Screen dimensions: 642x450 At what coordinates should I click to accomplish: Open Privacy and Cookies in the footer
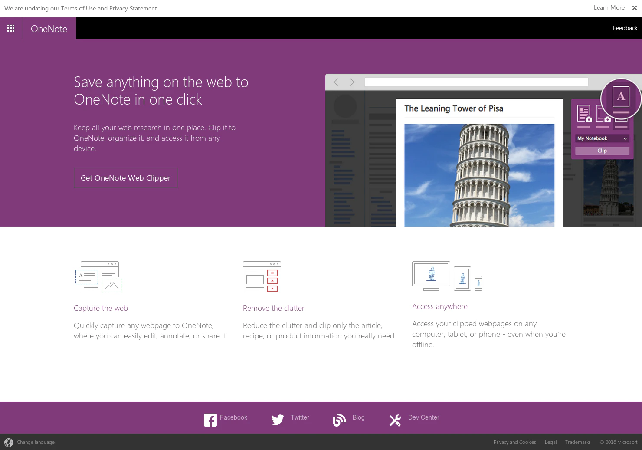514,442
